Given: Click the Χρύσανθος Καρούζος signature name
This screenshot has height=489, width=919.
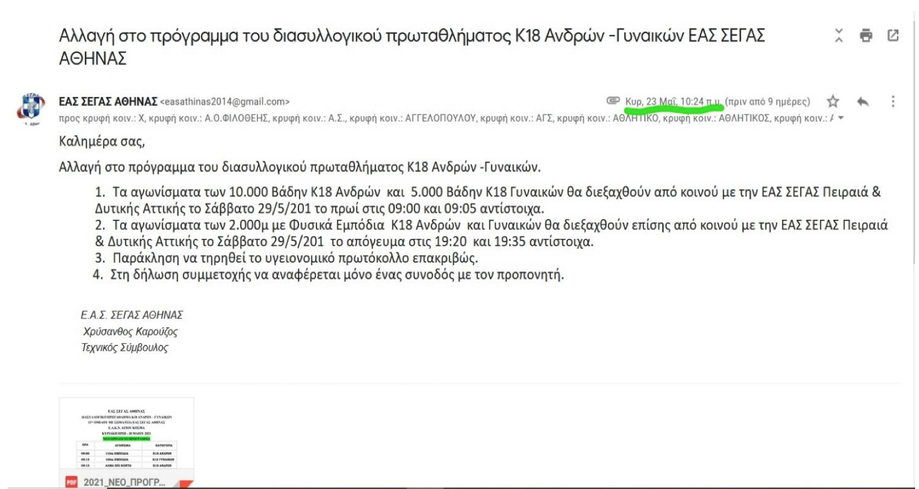Looking at the screenshot, I should coord(130,331).
